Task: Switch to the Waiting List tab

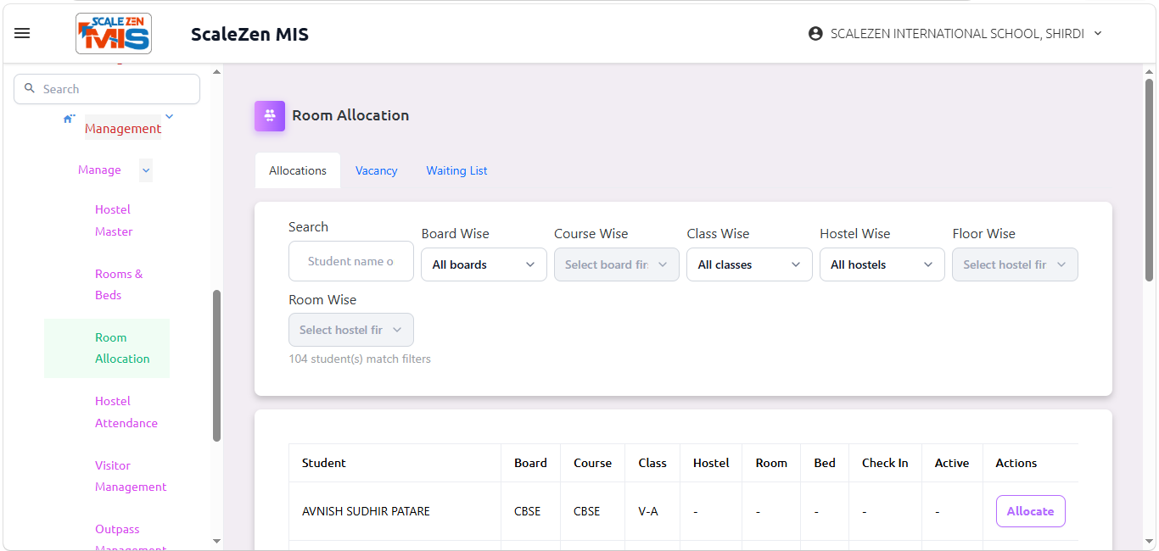Action: pos(456,170)
